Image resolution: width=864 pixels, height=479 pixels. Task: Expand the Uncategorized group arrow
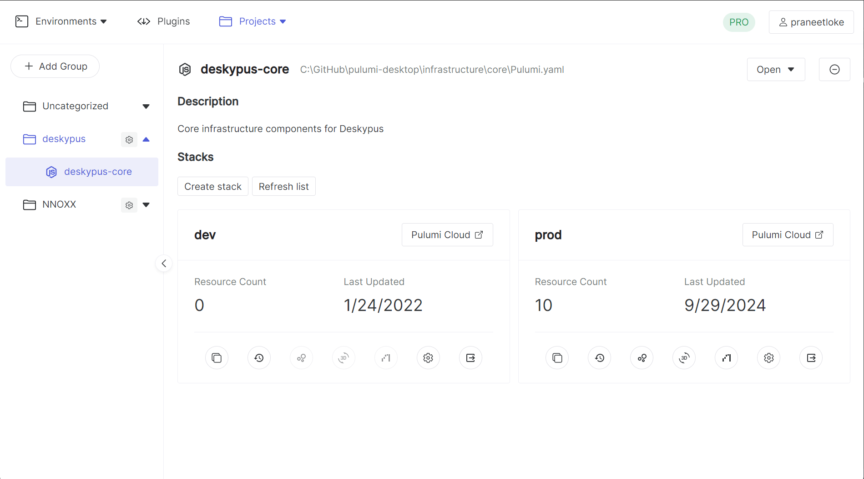point(146,107)
